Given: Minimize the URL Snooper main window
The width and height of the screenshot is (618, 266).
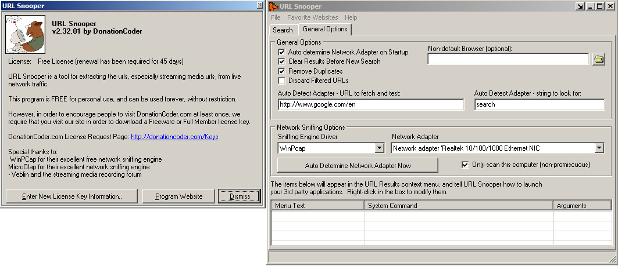Looking at the screenshot, I should coord(590,6).
